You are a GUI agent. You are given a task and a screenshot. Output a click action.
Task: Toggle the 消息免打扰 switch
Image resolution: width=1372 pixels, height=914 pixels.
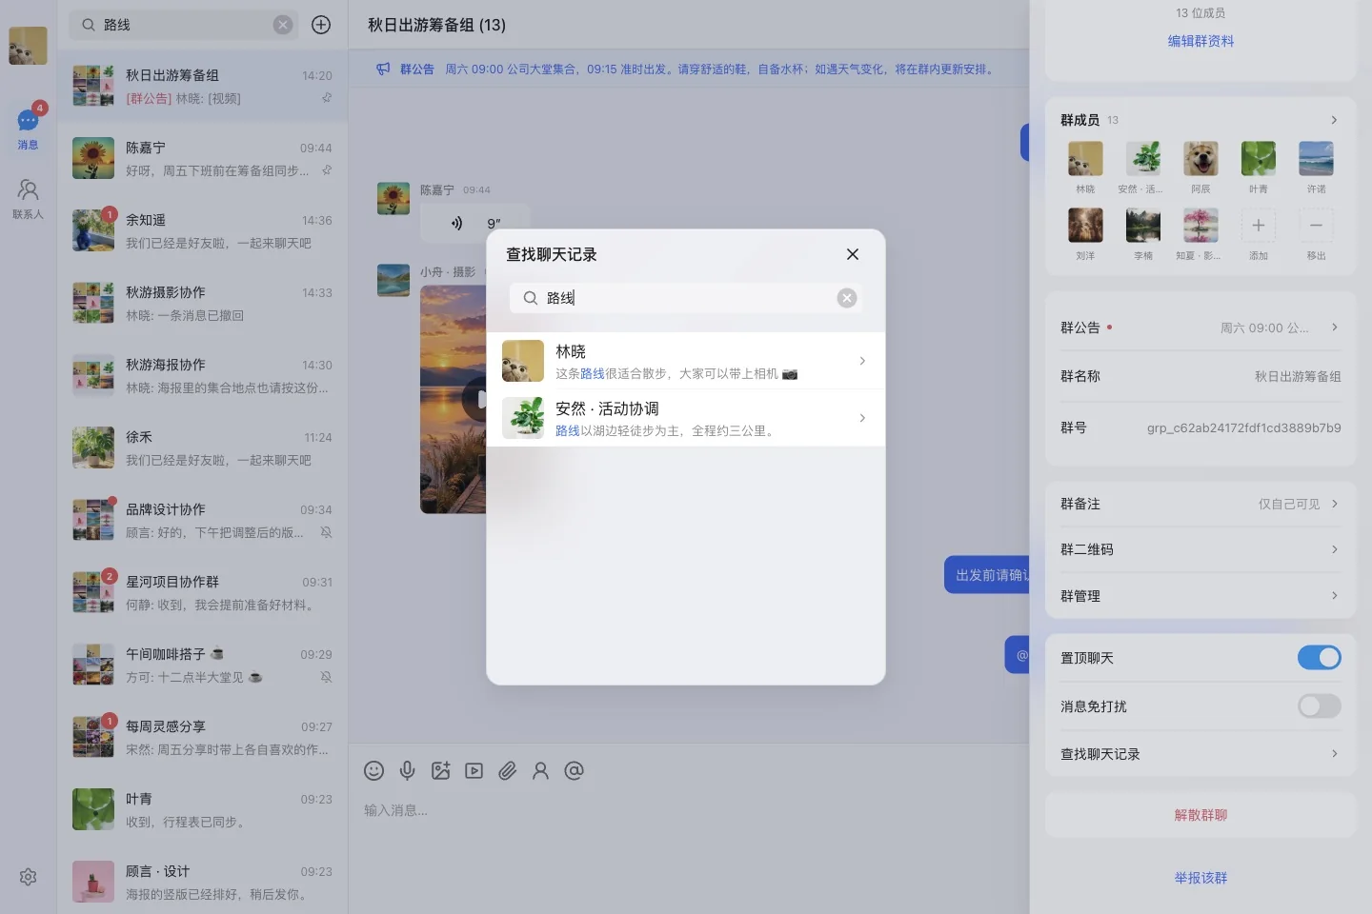click(1319, 705)
